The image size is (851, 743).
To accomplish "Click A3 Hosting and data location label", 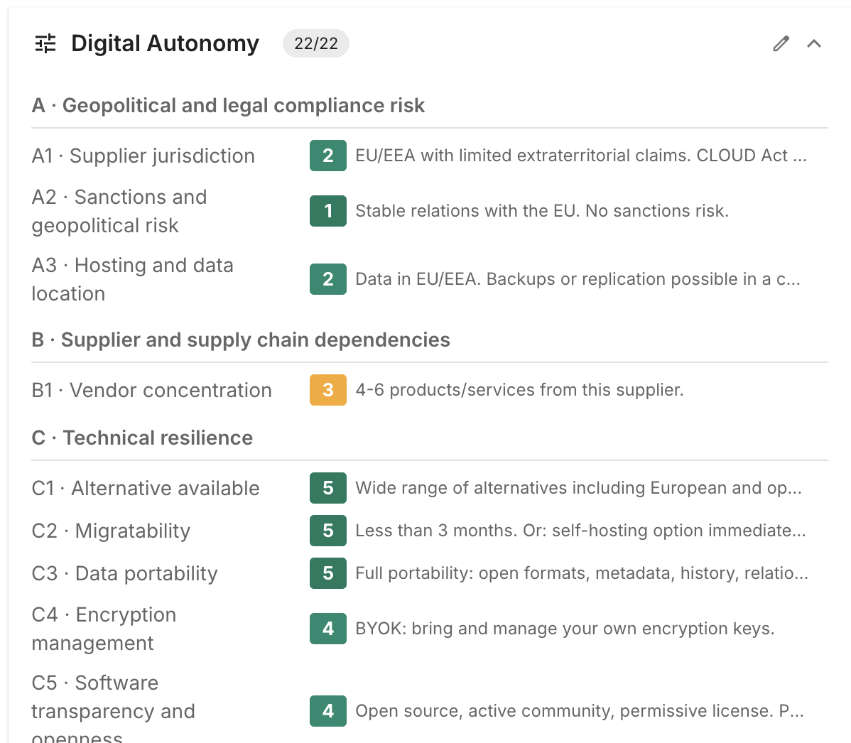I will 132,279.
